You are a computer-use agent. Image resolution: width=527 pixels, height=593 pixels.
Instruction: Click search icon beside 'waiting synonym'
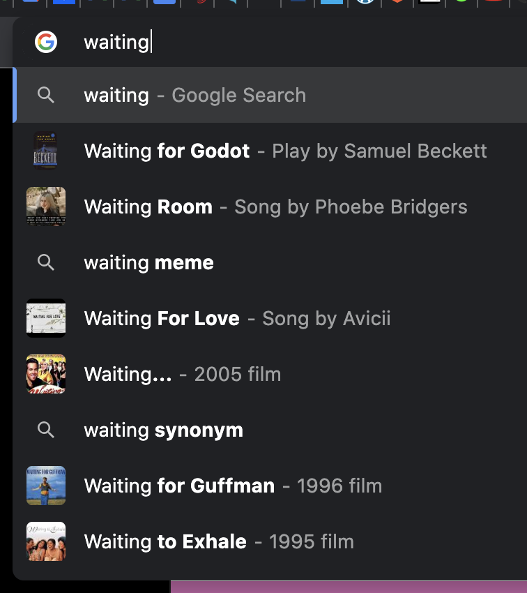pyautogui.click(x=46, y=430)
